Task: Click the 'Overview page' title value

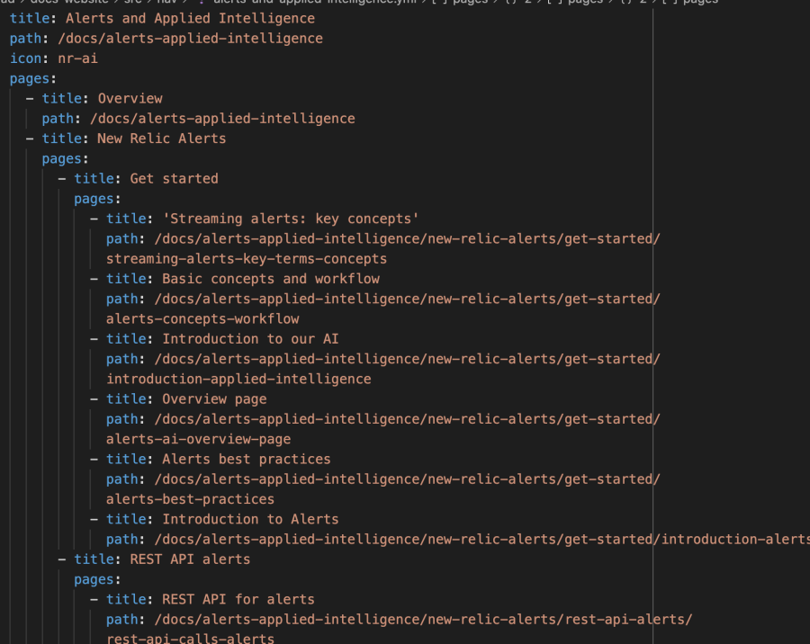Action: pyautogui.click(x=214, y=398)
